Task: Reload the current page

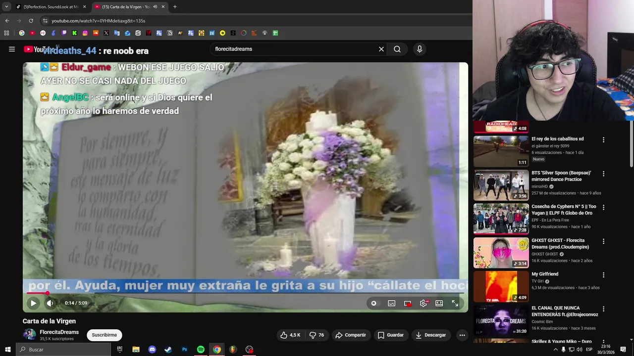Action: pyautogui.click(x=31, y=21)
